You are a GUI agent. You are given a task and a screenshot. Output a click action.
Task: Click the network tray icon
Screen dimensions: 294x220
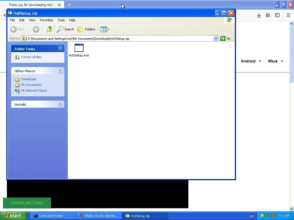268,216
